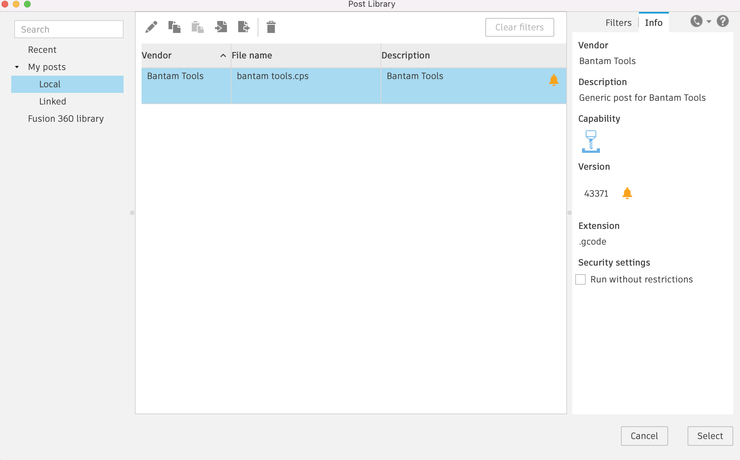Select the Copy post icon
Screen dimensions: 740x460
[x=174, y=27]
